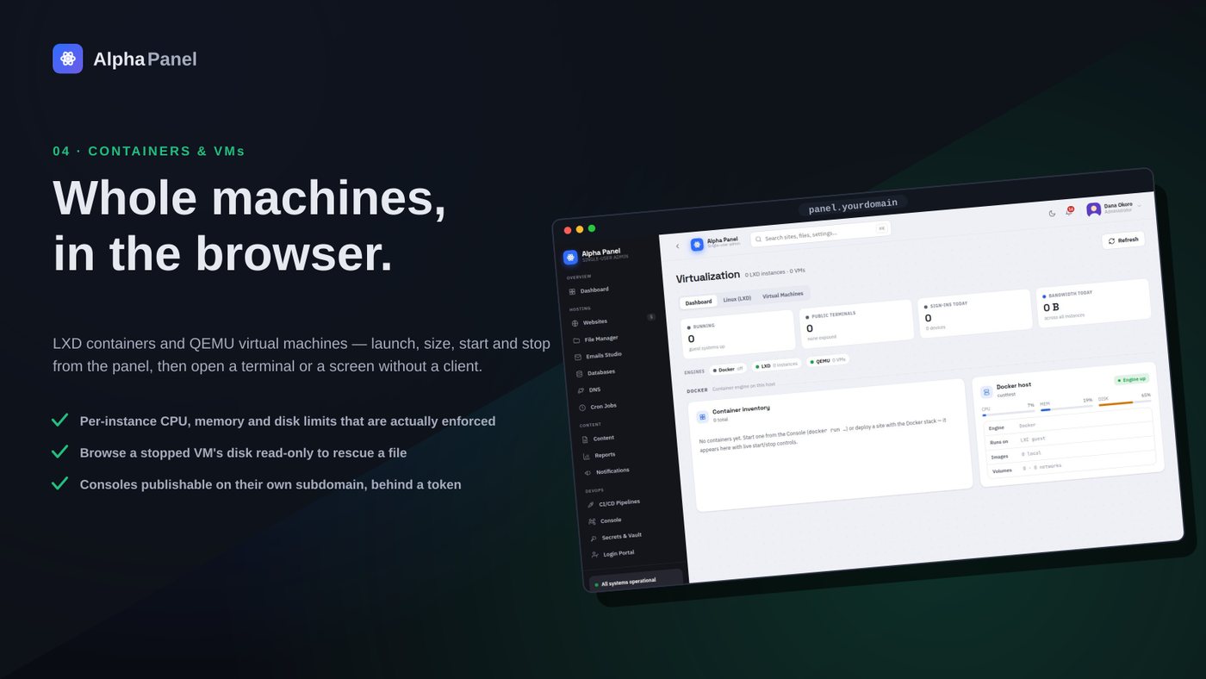
Task: Click the All systems operational status bar
Action: coord(637,581)
